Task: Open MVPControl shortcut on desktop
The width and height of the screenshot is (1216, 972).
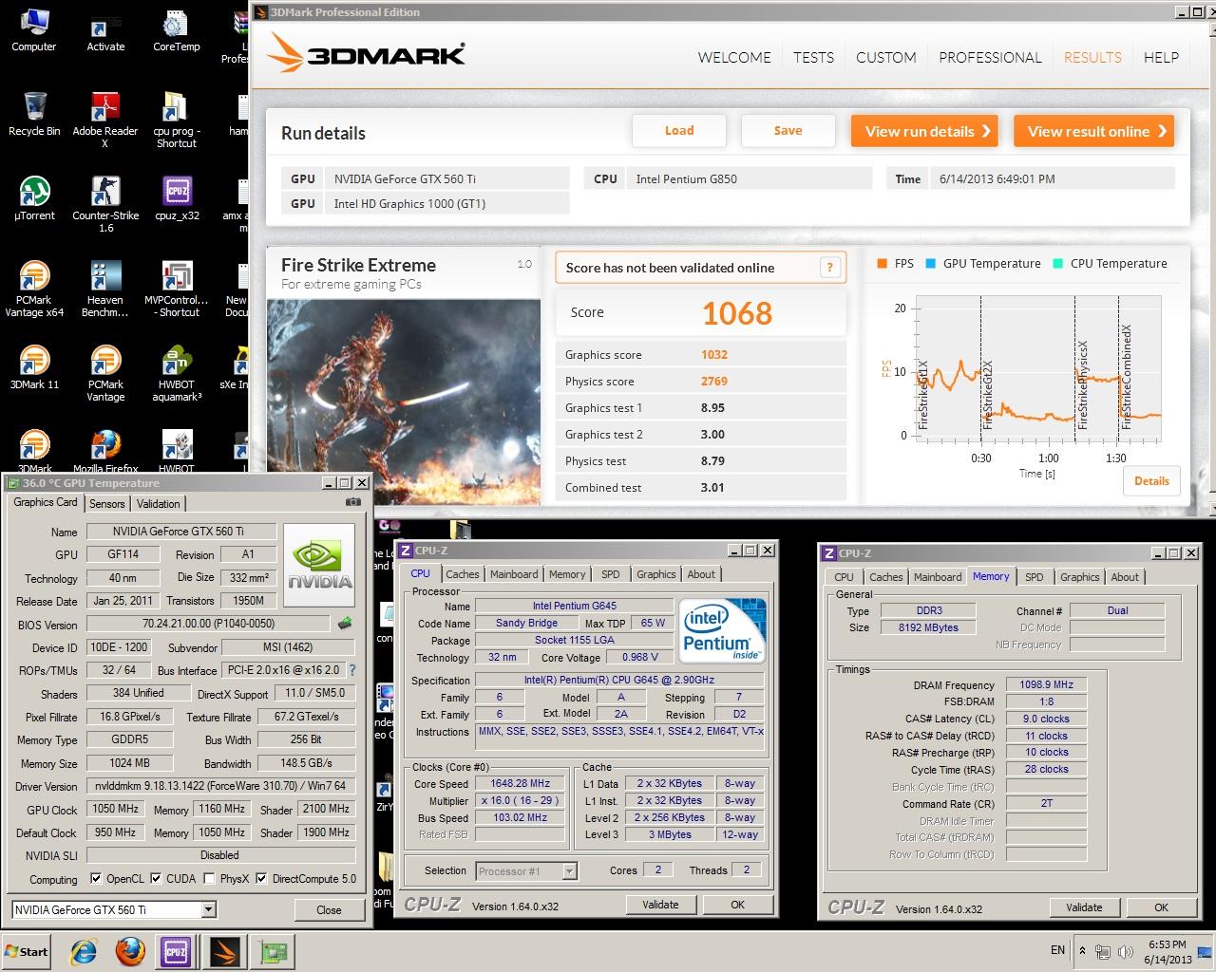Action: click(176, 289)
